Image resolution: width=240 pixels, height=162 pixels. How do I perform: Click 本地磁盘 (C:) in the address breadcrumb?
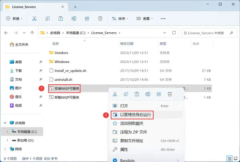point(76,33)
